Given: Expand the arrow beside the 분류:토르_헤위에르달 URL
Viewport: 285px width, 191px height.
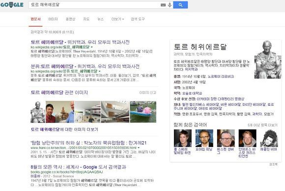Looking at the screenshot, I should pos(99,71).
